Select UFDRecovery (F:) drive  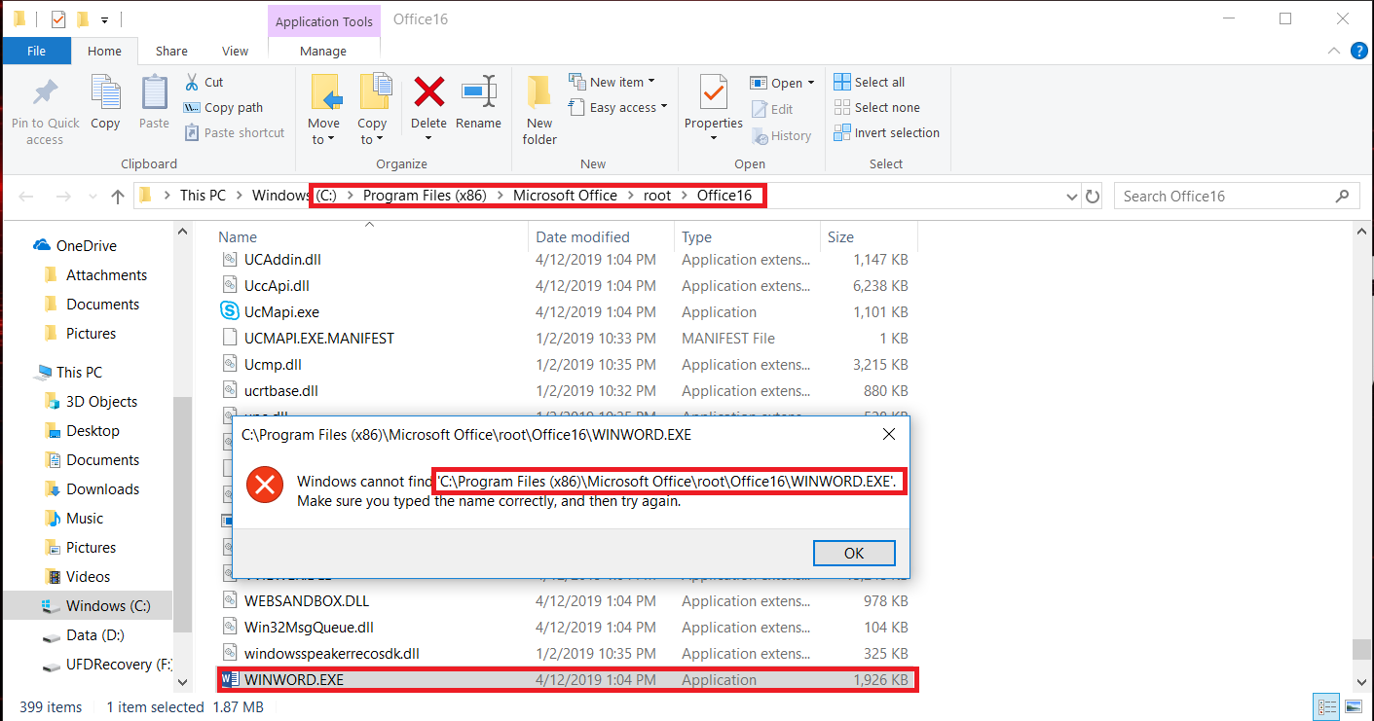[x=109, y=665]
